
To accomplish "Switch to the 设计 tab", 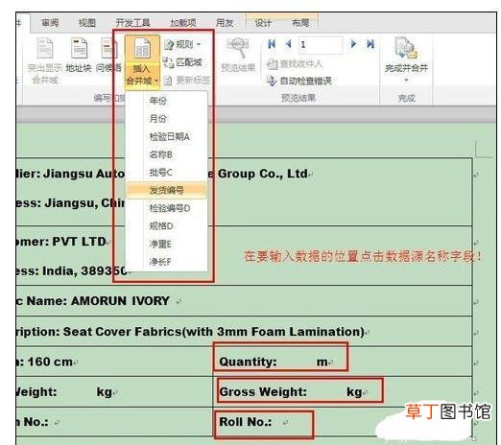I will pyautogui.click(x=263, y=23).
